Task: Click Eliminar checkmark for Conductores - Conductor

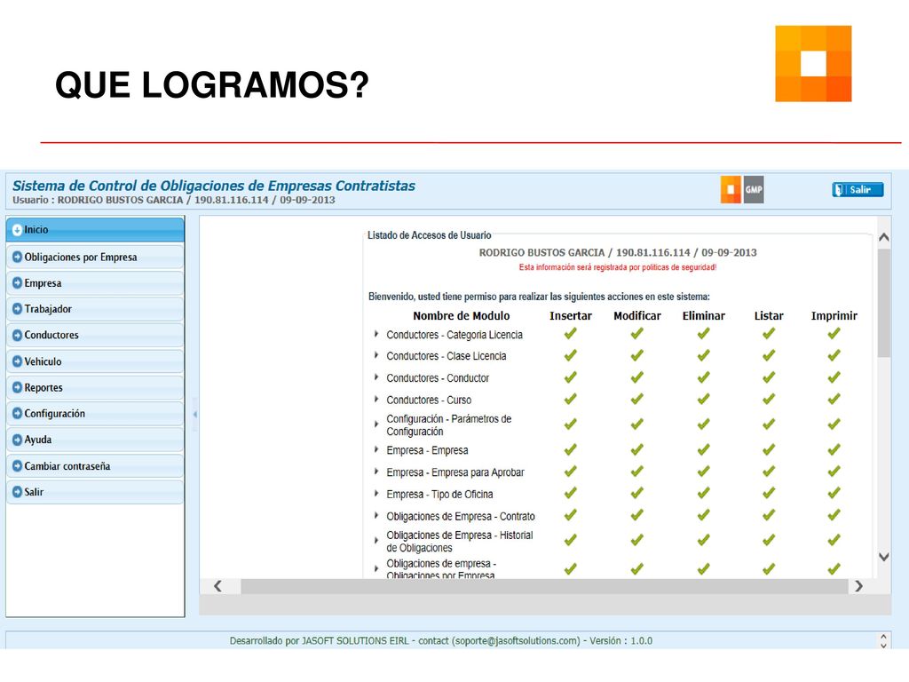Action: tap(703, 377)
